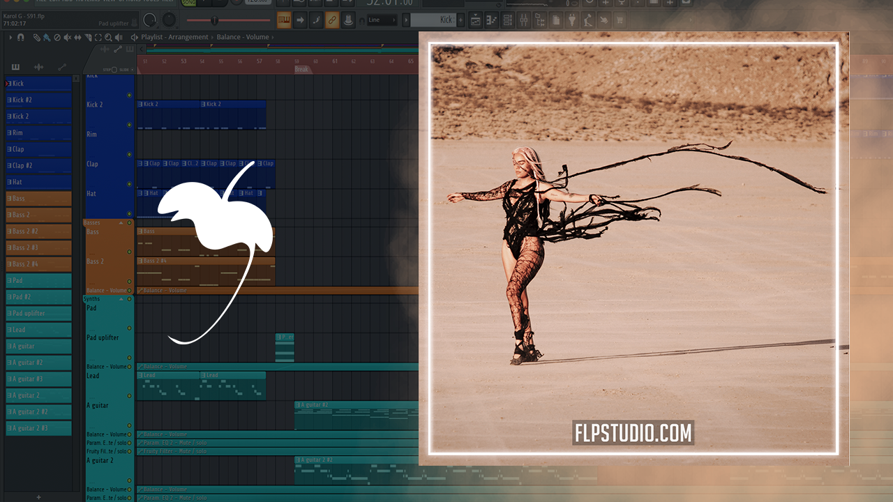Viewport: 893px width, 502px height.
Task: Select the Mute tool in playlist toolbar
Action: click(67, 37)
